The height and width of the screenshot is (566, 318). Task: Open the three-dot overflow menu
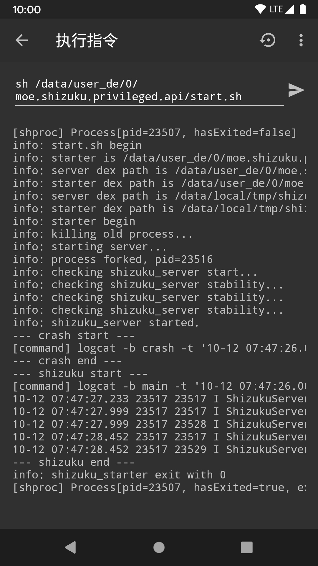[301, 40]
